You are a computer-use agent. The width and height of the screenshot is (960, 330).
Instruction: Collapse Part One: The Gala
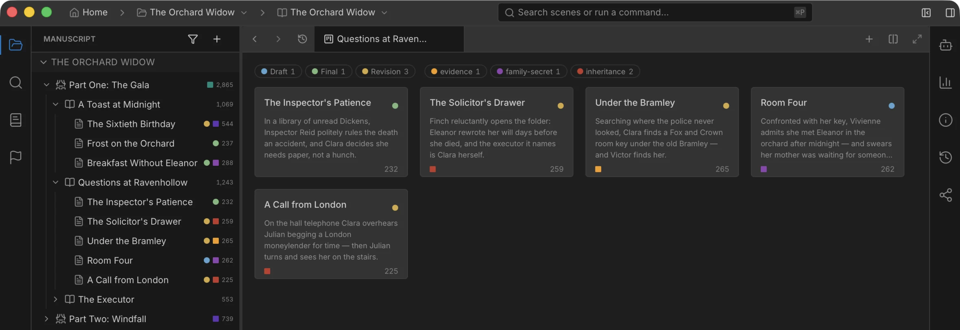click(x=46, y=85)
